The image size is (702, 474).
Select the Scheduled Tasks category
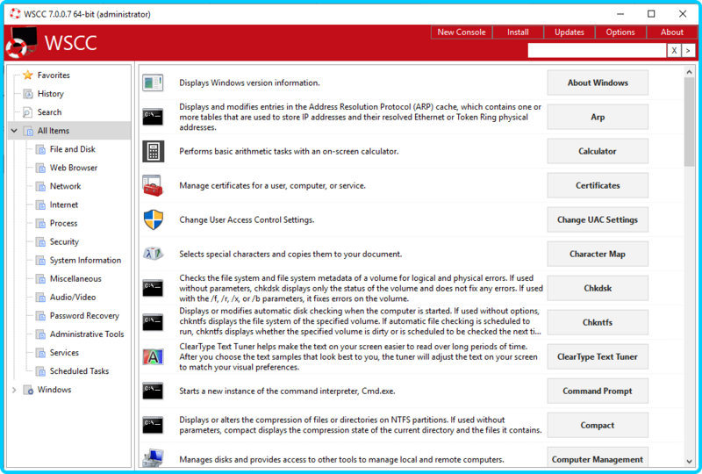coord(79,371)
